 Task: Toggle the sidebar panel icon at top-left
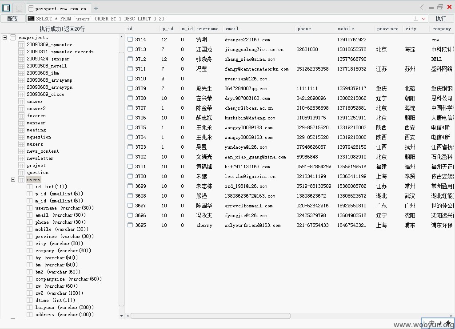(x=6, y=8)
